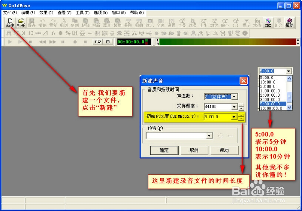Click the 全显 (Show All) zoom icon
Viewport: 302px width, 211px height.
tap(182, 23)
